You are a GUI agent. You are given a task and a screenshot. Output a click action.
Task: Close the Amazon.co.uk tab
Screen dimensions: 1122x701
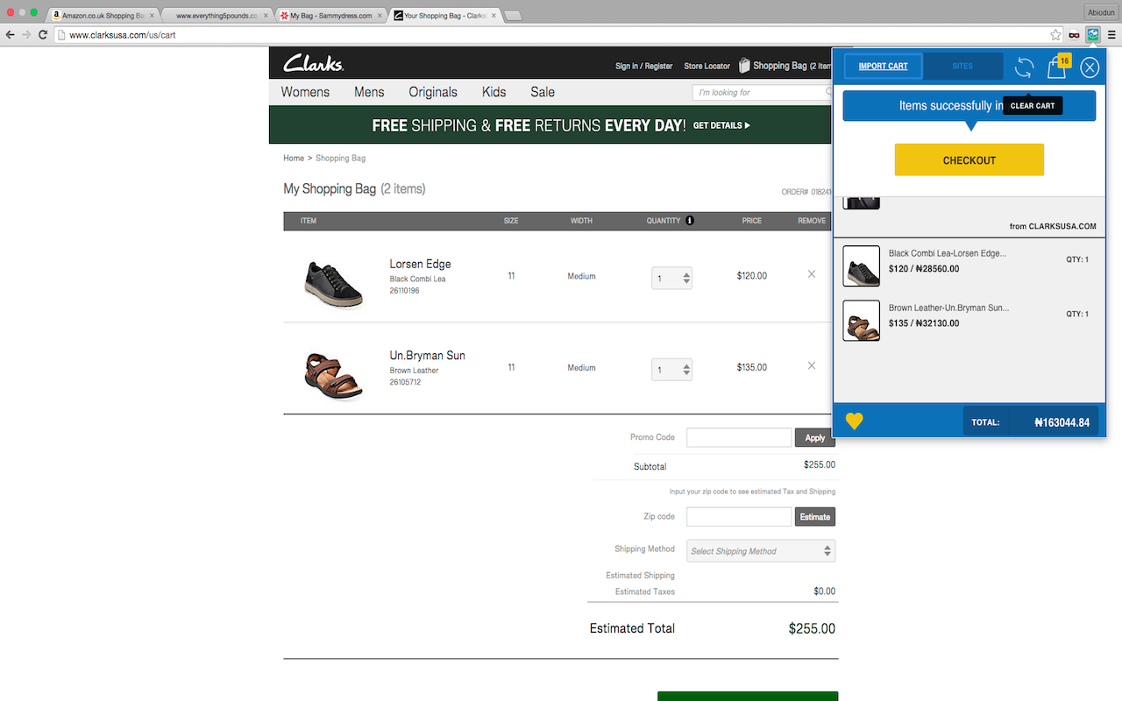coord(152,16)
